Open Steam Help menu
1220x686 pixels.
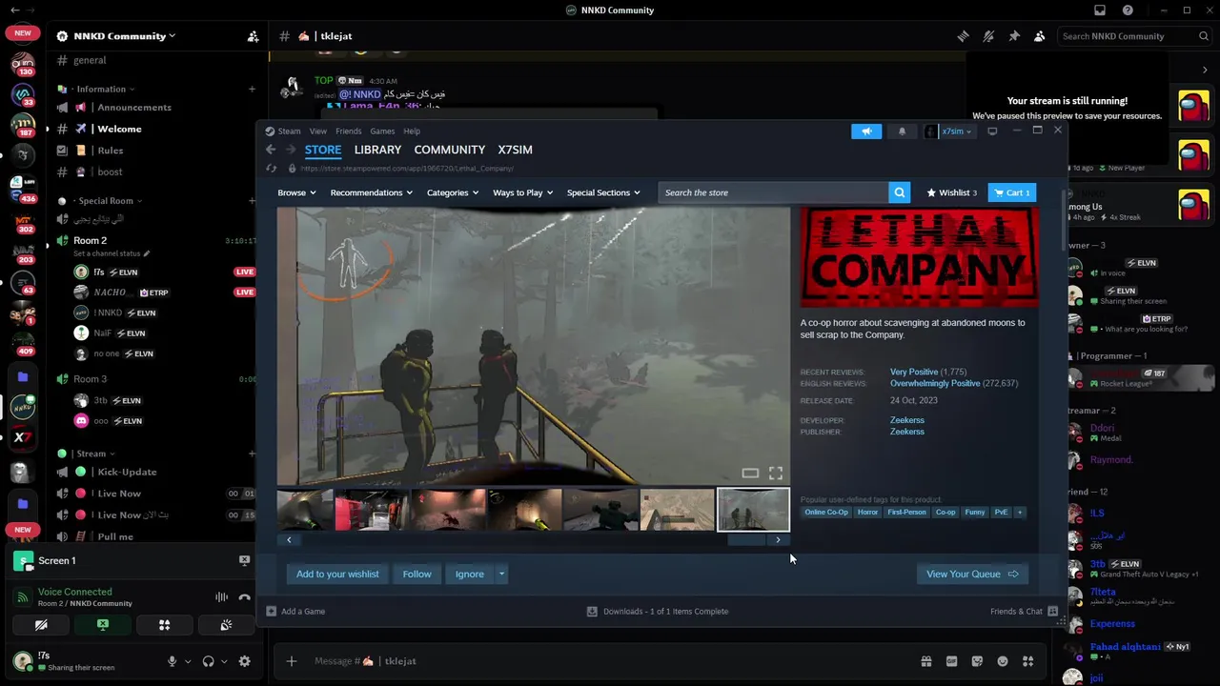(x=412, y=131)
